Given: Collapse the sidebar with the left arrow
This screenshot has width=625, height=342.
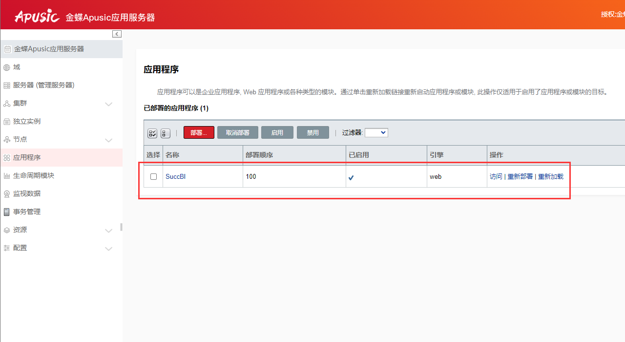Looking at the screenshot, I should [x=117, y=34].
